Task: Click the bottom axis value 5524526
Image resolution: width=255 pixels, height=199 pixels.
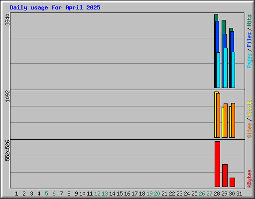Action: (x=7, y=151)
